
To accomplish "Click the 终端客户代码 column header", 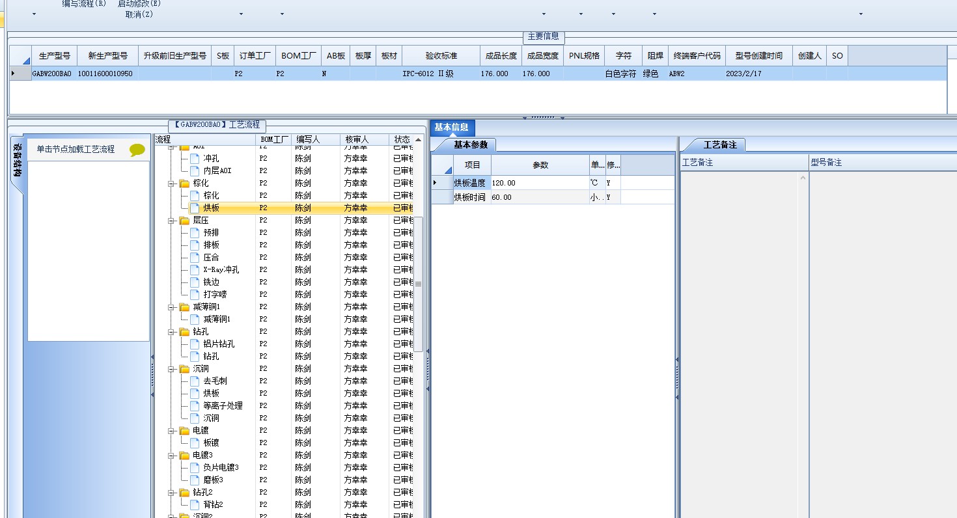I will pos(697,56).
